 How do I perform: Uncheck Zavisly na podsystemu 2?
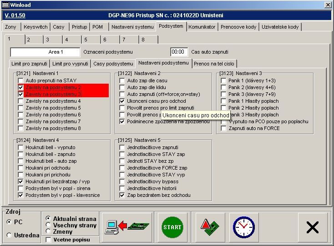click(21, 87)
